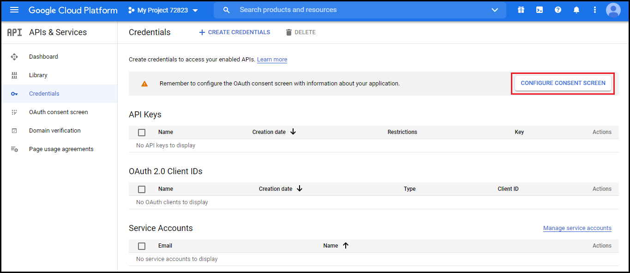The height and width of the screenshot is (273, 630).
Task: Open the hamburger navigation menu
Action: [14, 10]
